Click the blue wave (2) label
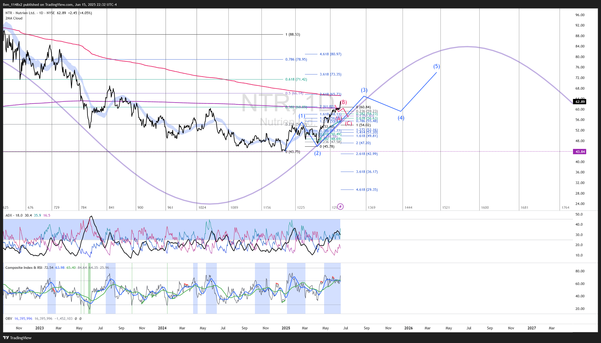The width and height of the screenshot is (601, 343). click(x=317, y=153)
